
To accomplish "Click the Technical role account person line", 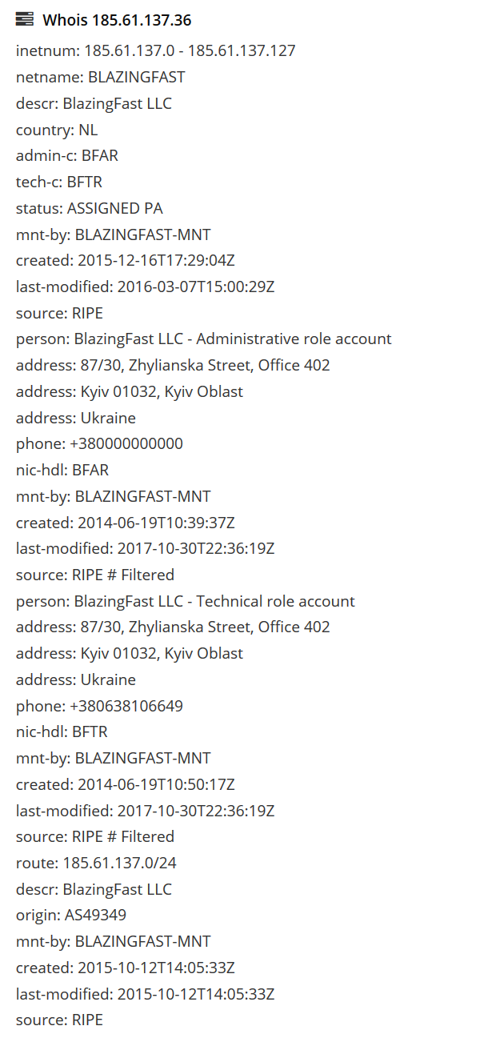I will coord(186,601).
